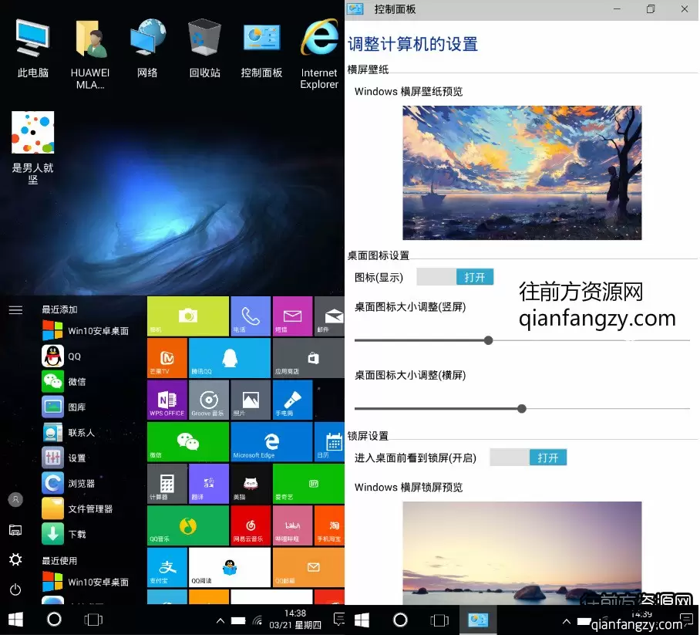Open the green 微信 tile
The image size is (700, 635).
click(188, 442)
